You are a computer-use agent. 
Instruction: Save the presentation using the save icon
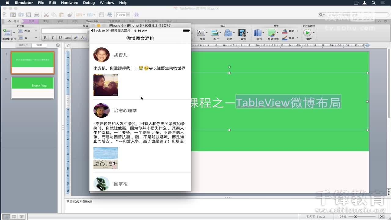point(29,14)
